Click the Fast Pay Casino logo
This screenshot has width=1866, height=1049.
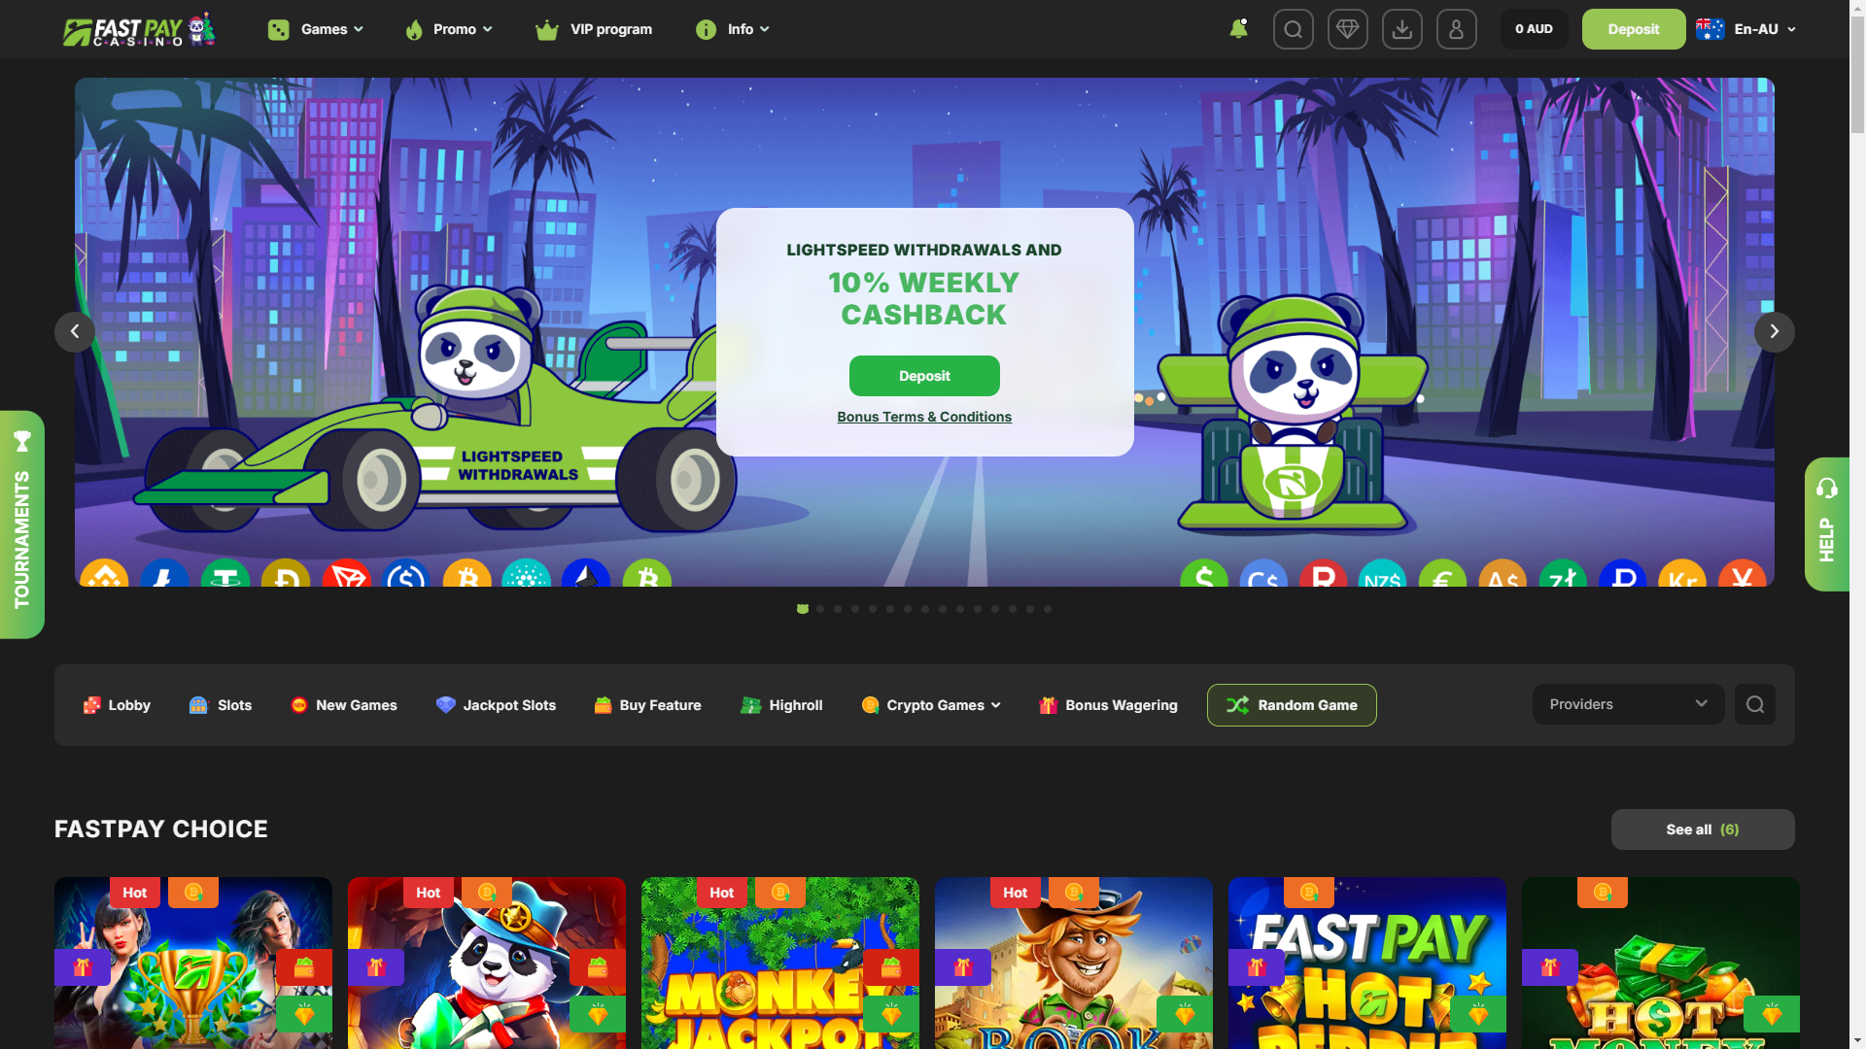point(139,30)
